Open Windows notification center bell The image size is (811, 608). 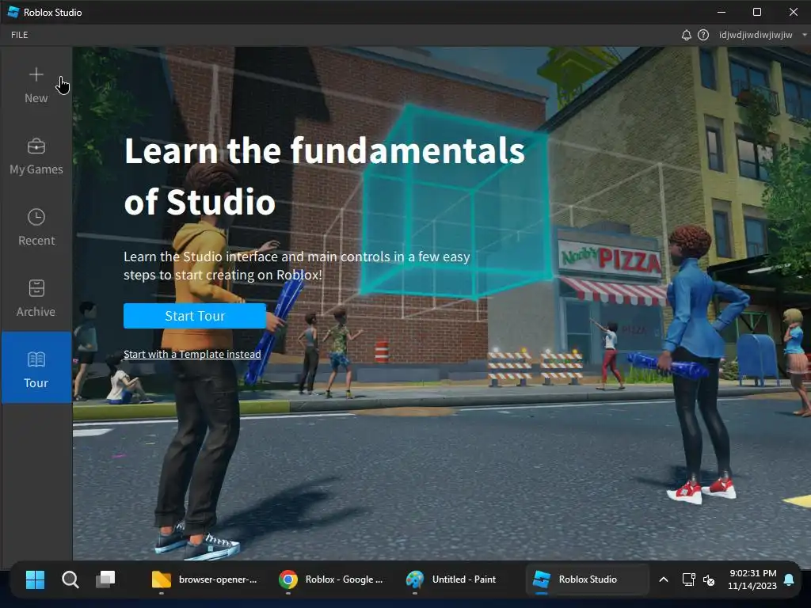(790, 579)
